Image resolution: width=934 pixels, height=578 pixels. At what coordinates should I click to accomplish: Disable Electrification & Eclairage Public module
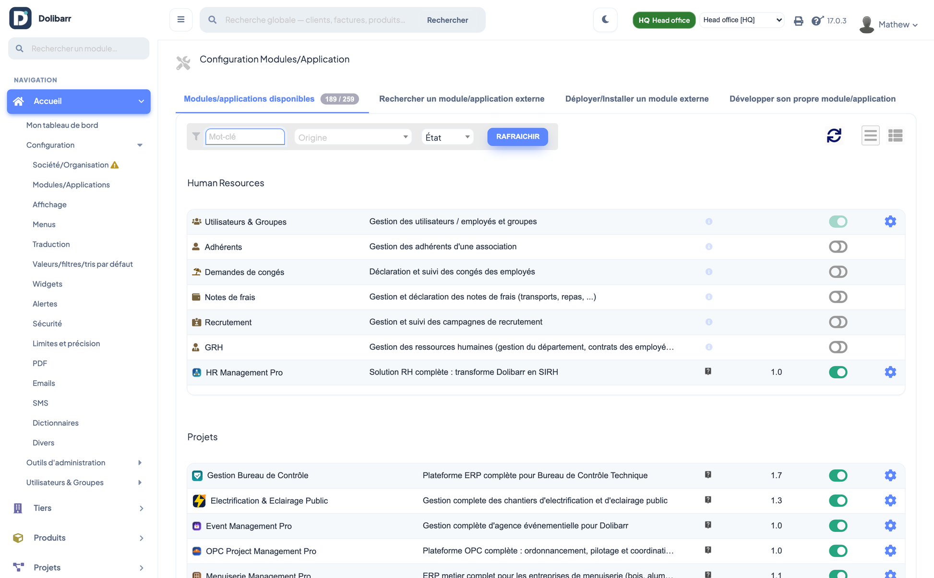(x=838, y=500)
